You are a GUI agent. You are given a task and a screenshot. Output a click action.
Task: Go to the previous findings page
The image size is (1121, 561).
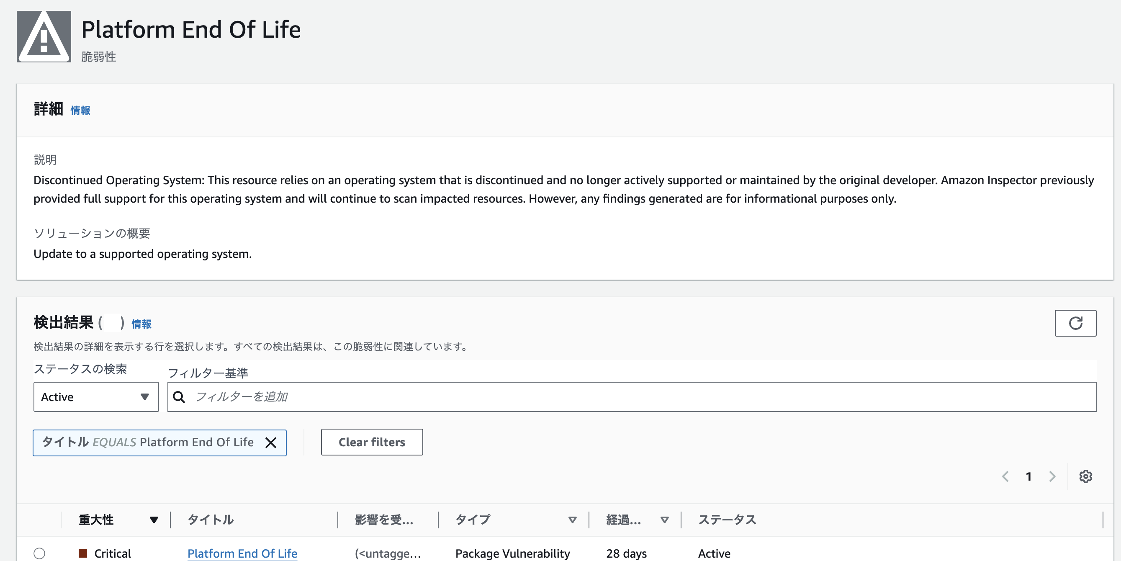coord(1005,476)
